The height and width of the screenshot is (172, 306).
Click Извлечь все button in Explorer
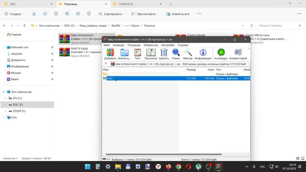[177, 14]
